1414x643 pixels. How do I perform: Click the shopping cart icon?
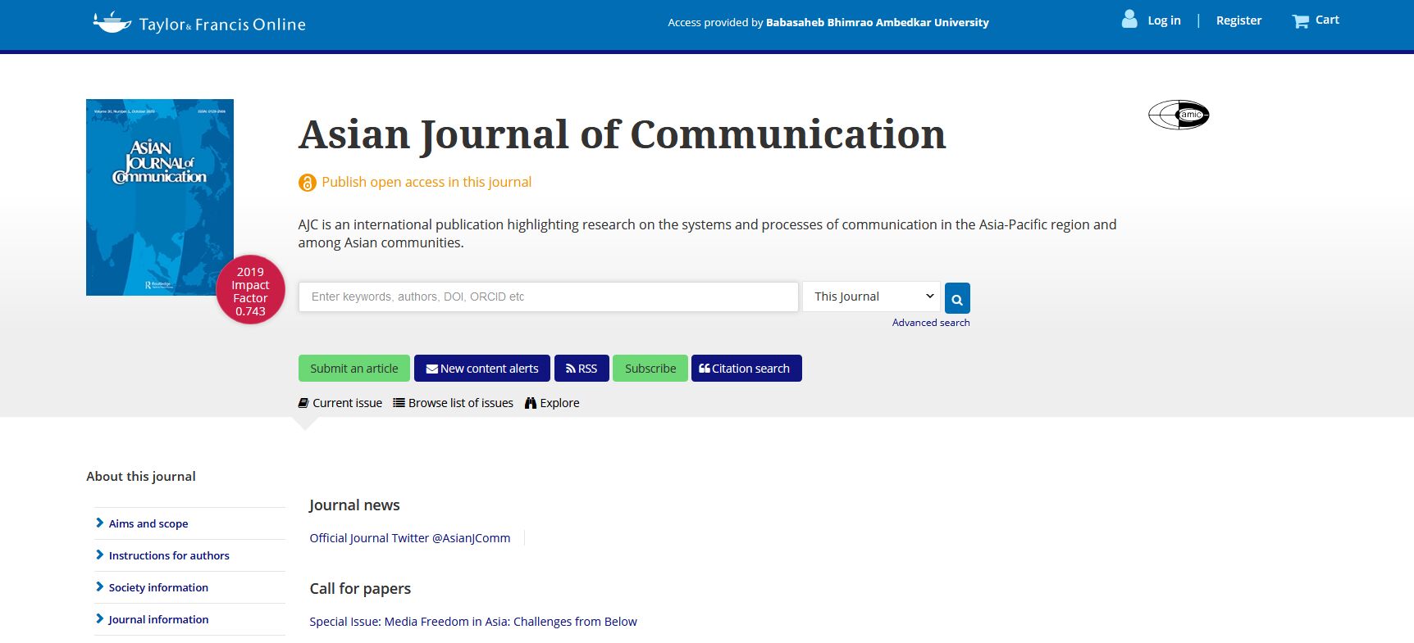(1301, 21)
